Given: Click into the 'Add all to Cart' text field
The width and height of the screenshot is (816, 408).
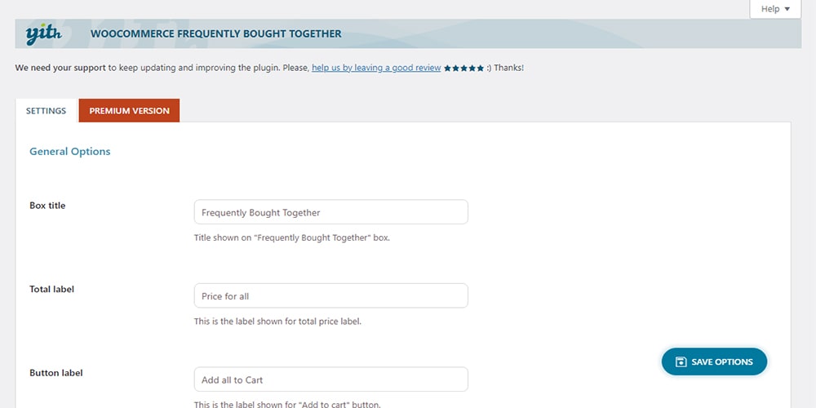Looking at the screenshot, I should point(331,379).
